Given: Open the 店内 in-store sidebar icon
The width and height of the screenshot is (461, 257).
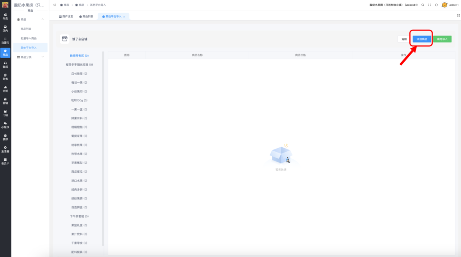Looking at the screenshot, I should pos(5,29).
